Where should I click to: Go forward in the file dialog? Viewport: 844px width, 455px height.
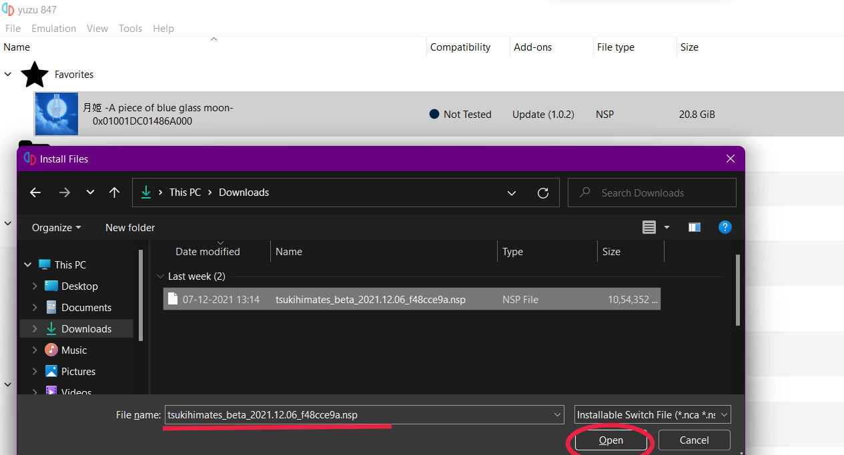click(x=65, y=193)
